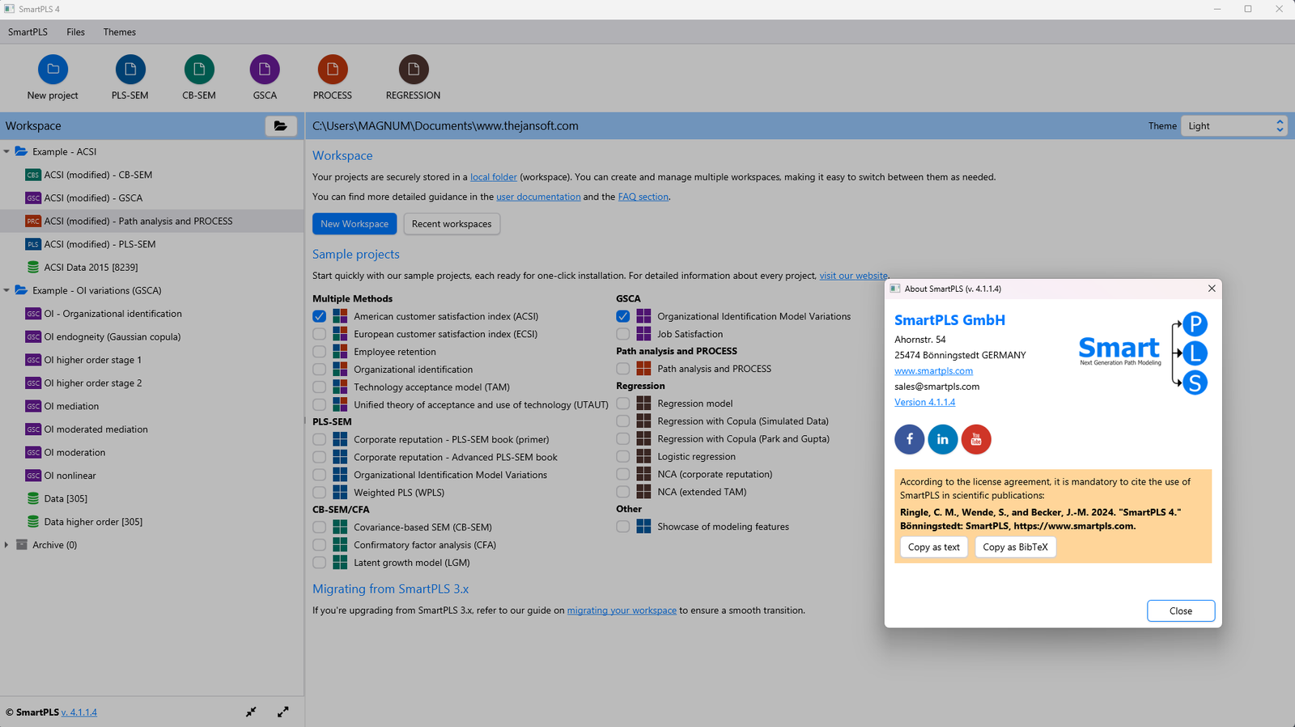Click the New project icon
Screen dimensions: 1295x727
[x=53, y=70]
